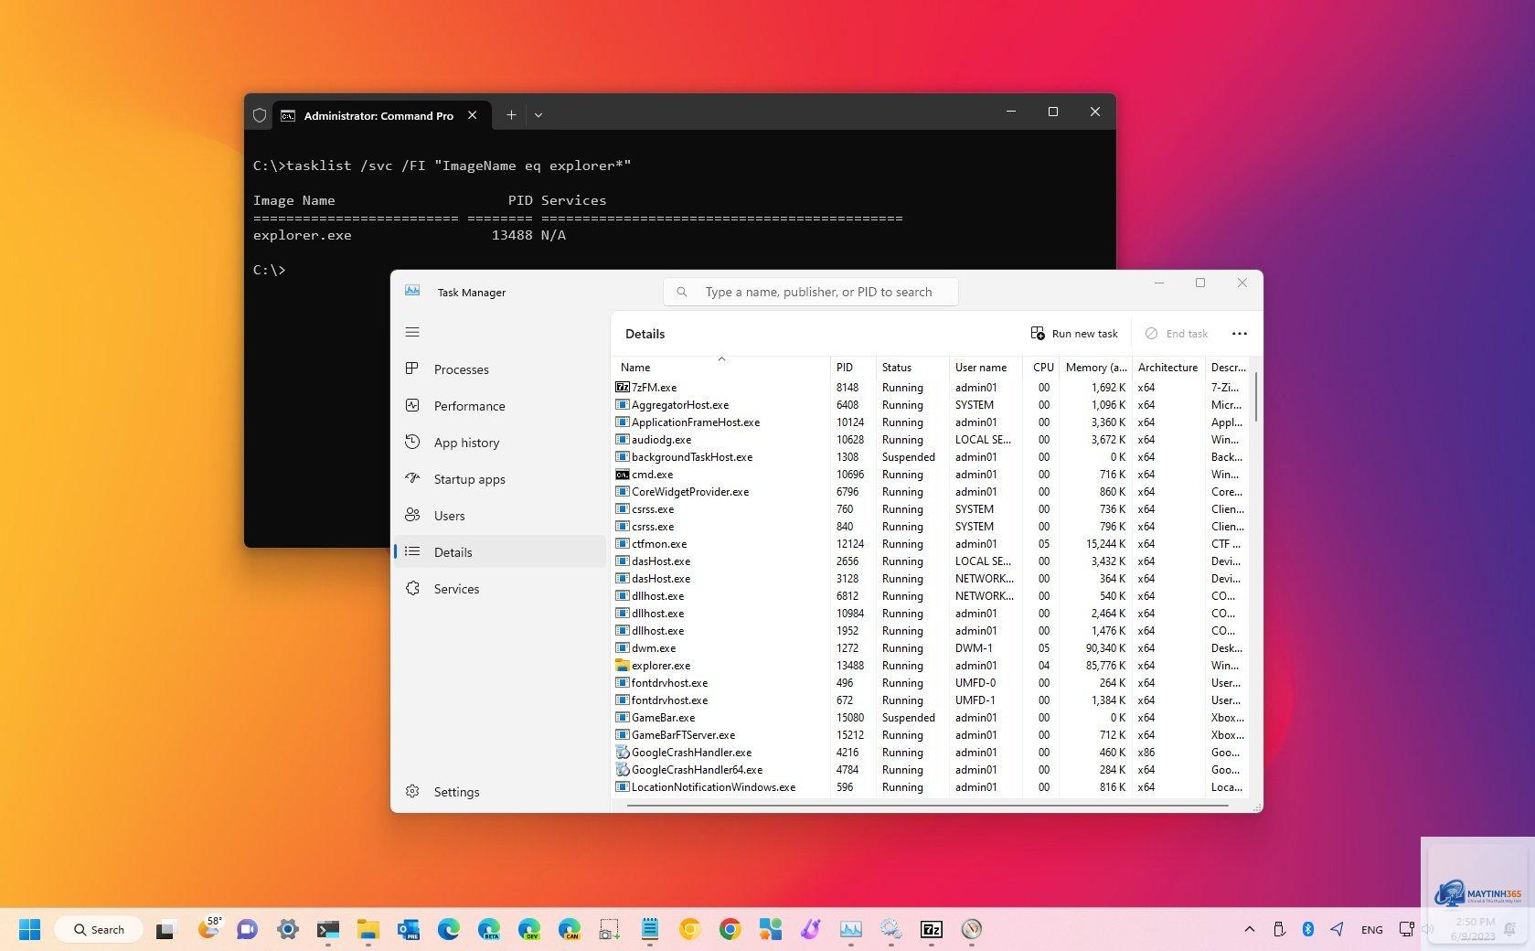Open Task Manager Settings

pos(499,792)
